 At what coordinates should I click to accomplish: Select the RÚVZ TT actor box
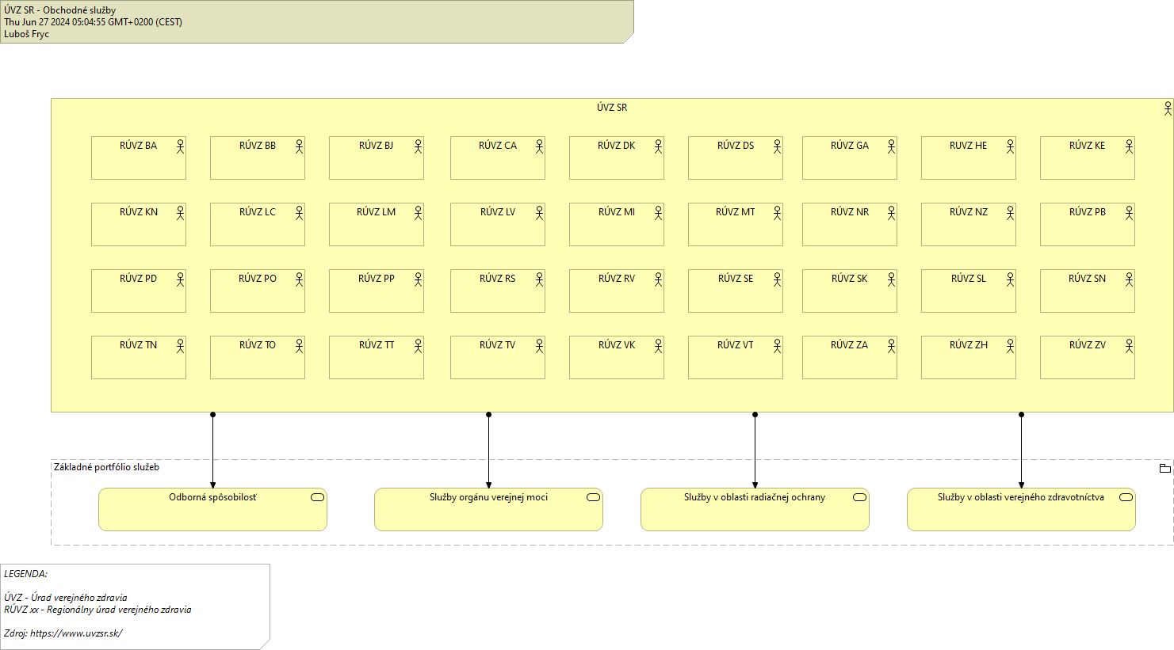pos(377,358)
